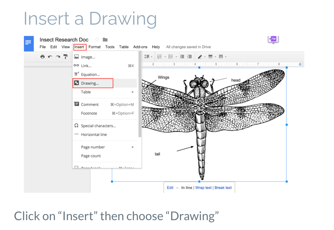Click the document title Insect Research Doc
The height and width of the screenshot is (230, 334).
(64, 40)
